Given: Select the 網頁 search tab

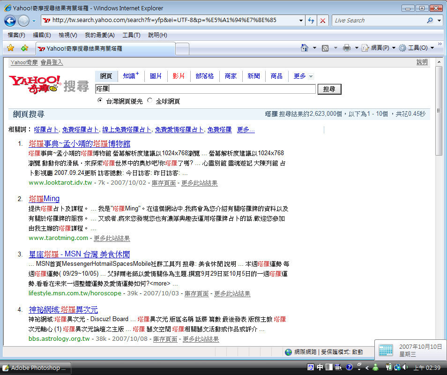Looking at the screenshot, I should tap(106, 76).
